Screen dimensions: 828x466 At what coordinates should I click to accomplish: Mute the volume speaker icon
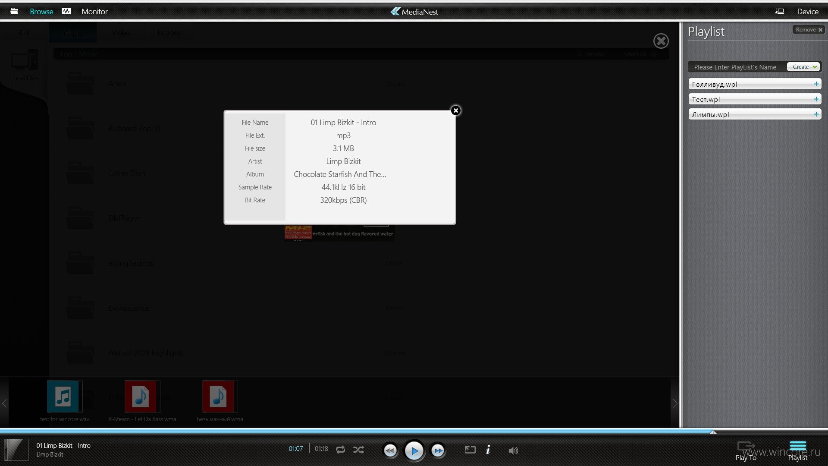pos(513,450)
